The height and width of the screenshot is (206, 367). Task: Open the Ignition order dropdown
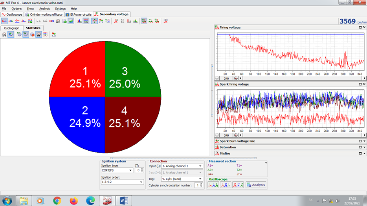click(141, 182)
